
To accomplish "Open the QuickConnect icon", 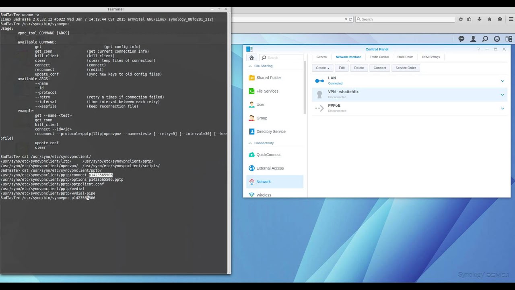I will [251, 155].
